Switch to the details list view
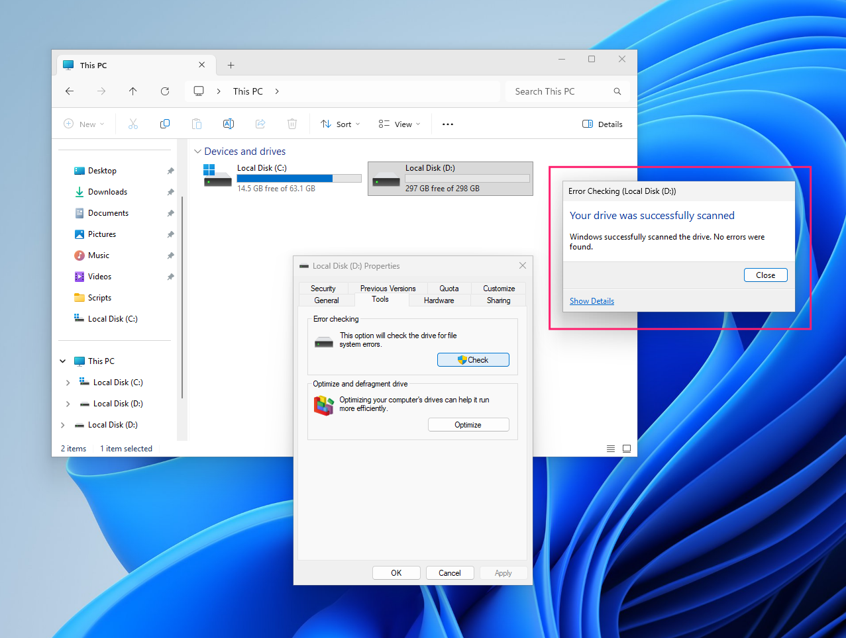 click(611, 449)
